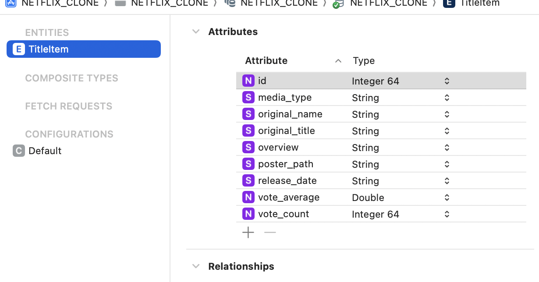Viewport: 539px width, 282px height.
Task: Click the Attributes section title
Action: (233, 32)
